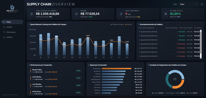Click the R$ 77.026,54 saving value

(x=90, y=14)
